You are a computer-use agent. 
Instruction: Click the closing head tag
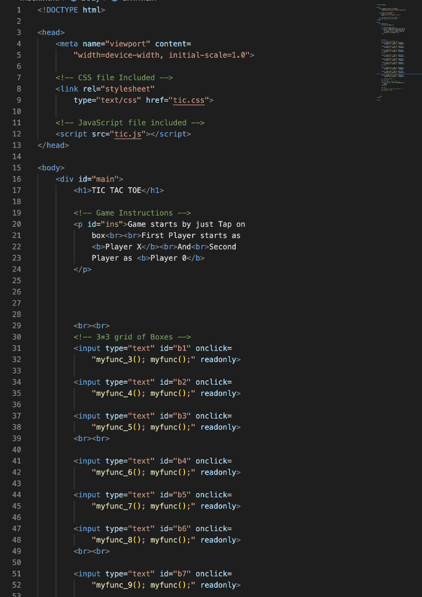pos(53,145)
